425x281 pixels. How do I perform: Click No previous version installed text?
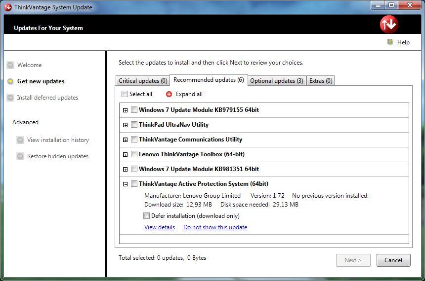point(330,196)
